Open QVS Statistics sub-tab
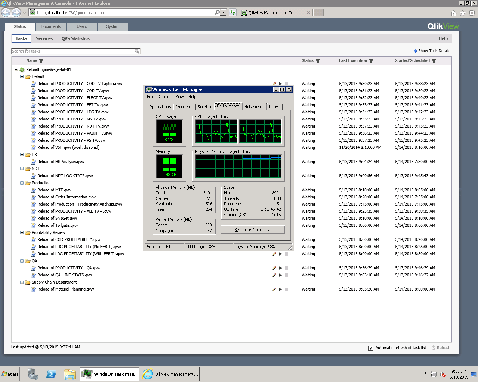Image resolution: width=478 pixels, height=382 pixels. (75, 38)
